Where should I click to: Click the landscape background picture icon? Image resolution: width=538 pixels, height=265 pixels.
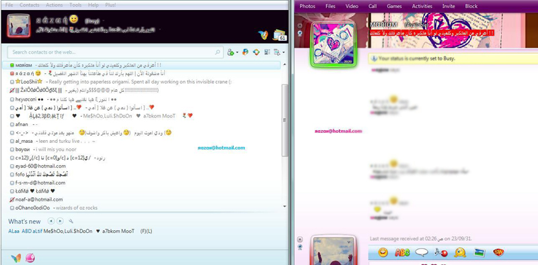point(479,253)
